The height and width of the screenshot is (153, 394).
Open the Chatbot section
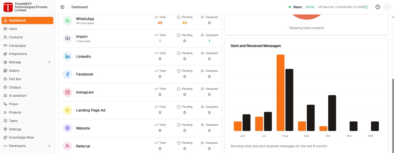click(x=15, y=87)
